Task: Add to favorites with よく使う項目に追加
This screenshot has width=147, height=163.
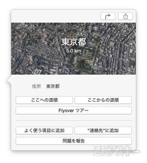Action: [x=44, y=130]
